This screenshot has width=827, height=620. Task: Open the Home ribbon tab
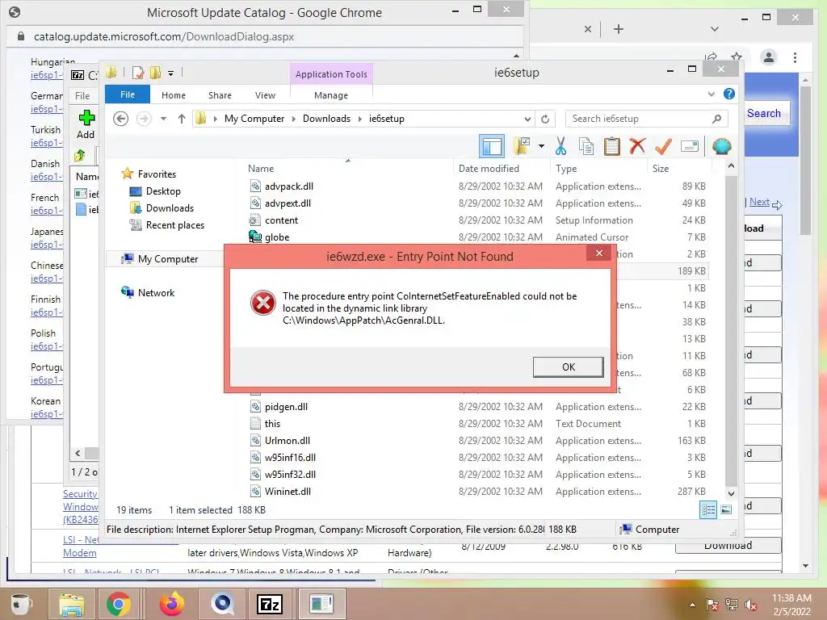tap(174, 95)
